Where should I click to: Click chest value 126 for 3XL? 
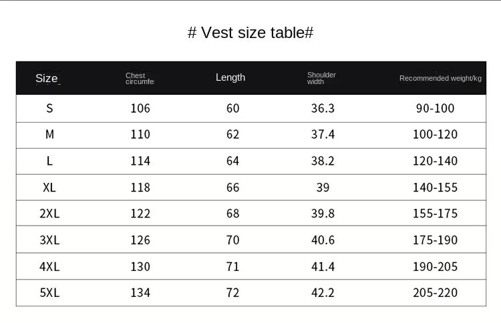point(140,240)
